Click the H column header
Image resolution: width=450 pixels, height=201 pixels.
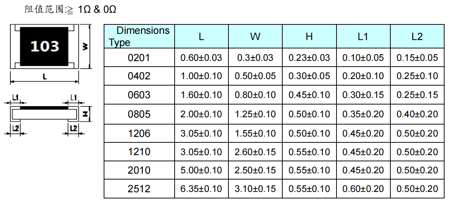coord(309,36)
